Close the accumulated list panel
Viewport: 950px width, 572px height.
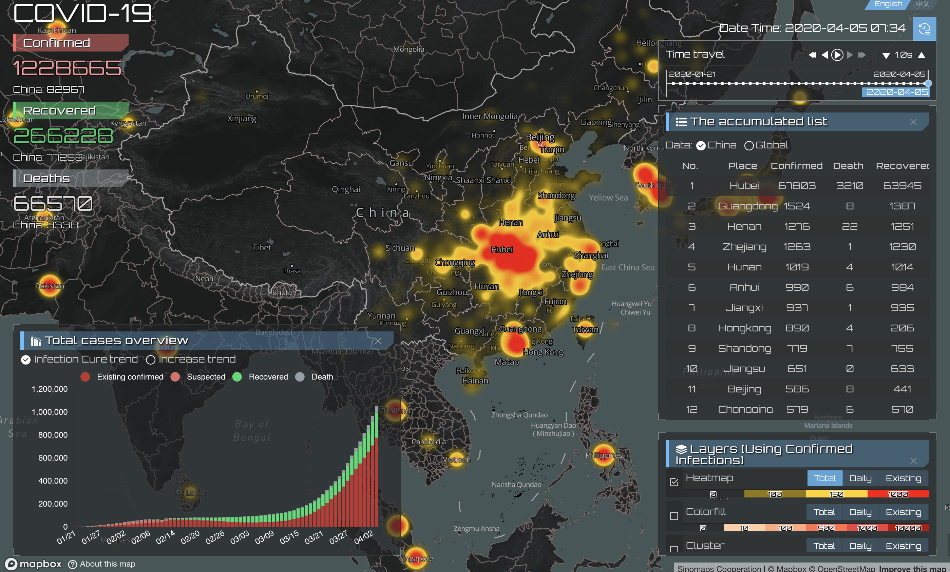pyautogui.click(x=913, y=122)
